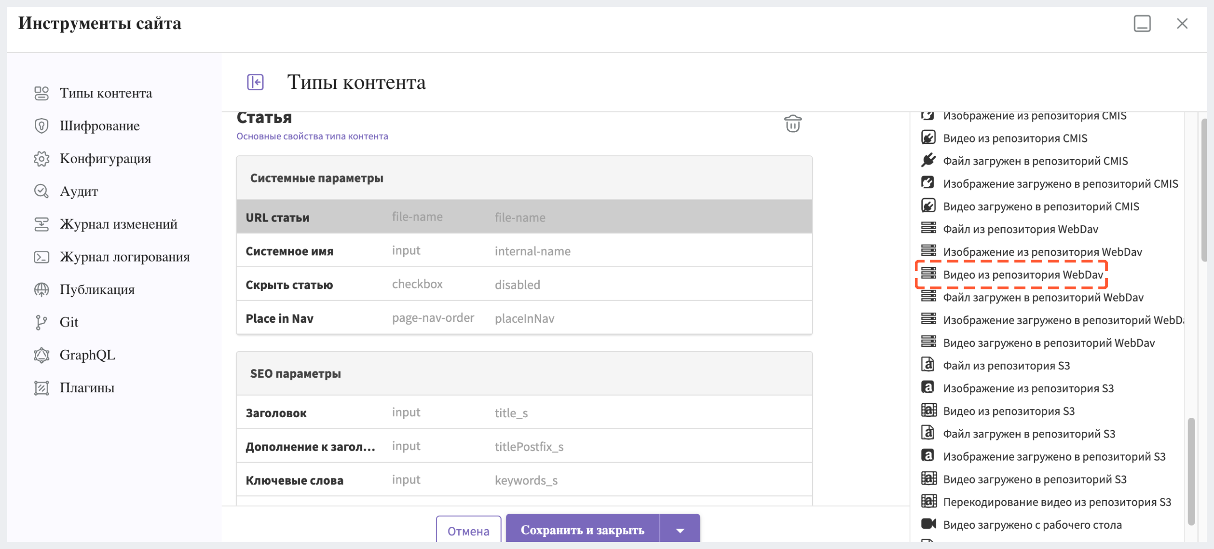This screenshot has width=1214, height=549.
Task: Click icon for Перекодирование видео из репозитория S3
Action: pyautogui.click(x=929, y=501)
